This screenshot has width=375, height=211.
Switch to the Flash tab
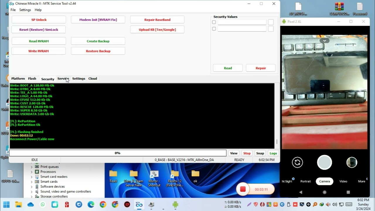pos(32,79)
